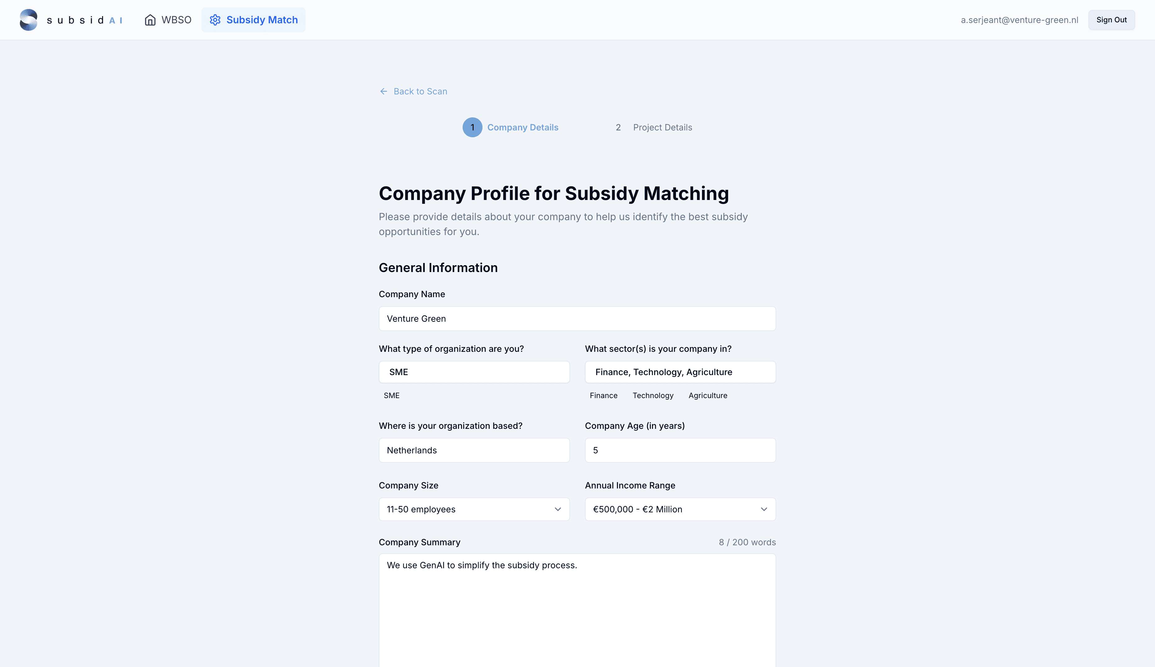Image resolution: width=1155 pixels, height=667 pixels.
Task: Click the Technology sector tag
Action: tap(653, 395)
